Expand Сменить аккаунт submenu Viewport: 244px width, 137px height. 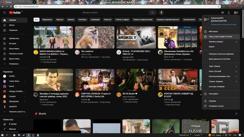221,41
